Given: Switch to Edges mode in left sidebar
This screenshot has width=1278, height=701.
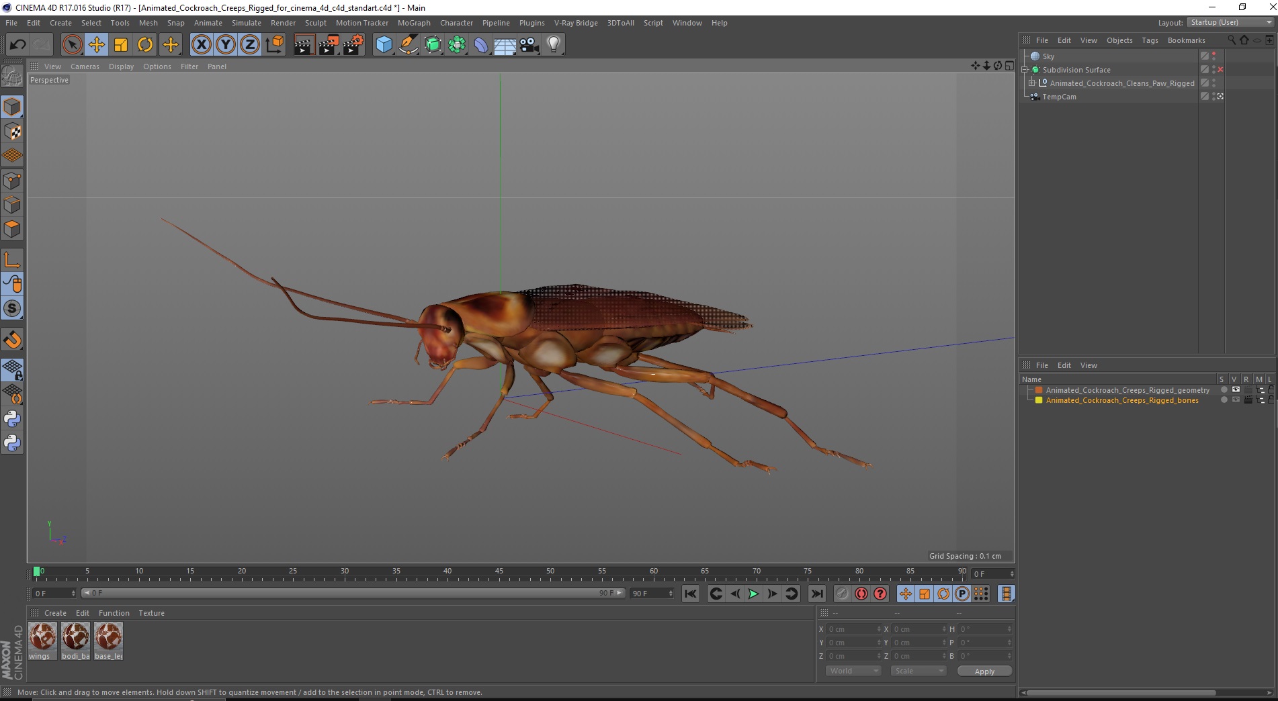Looking at the screenshot, I should (12, 204).
